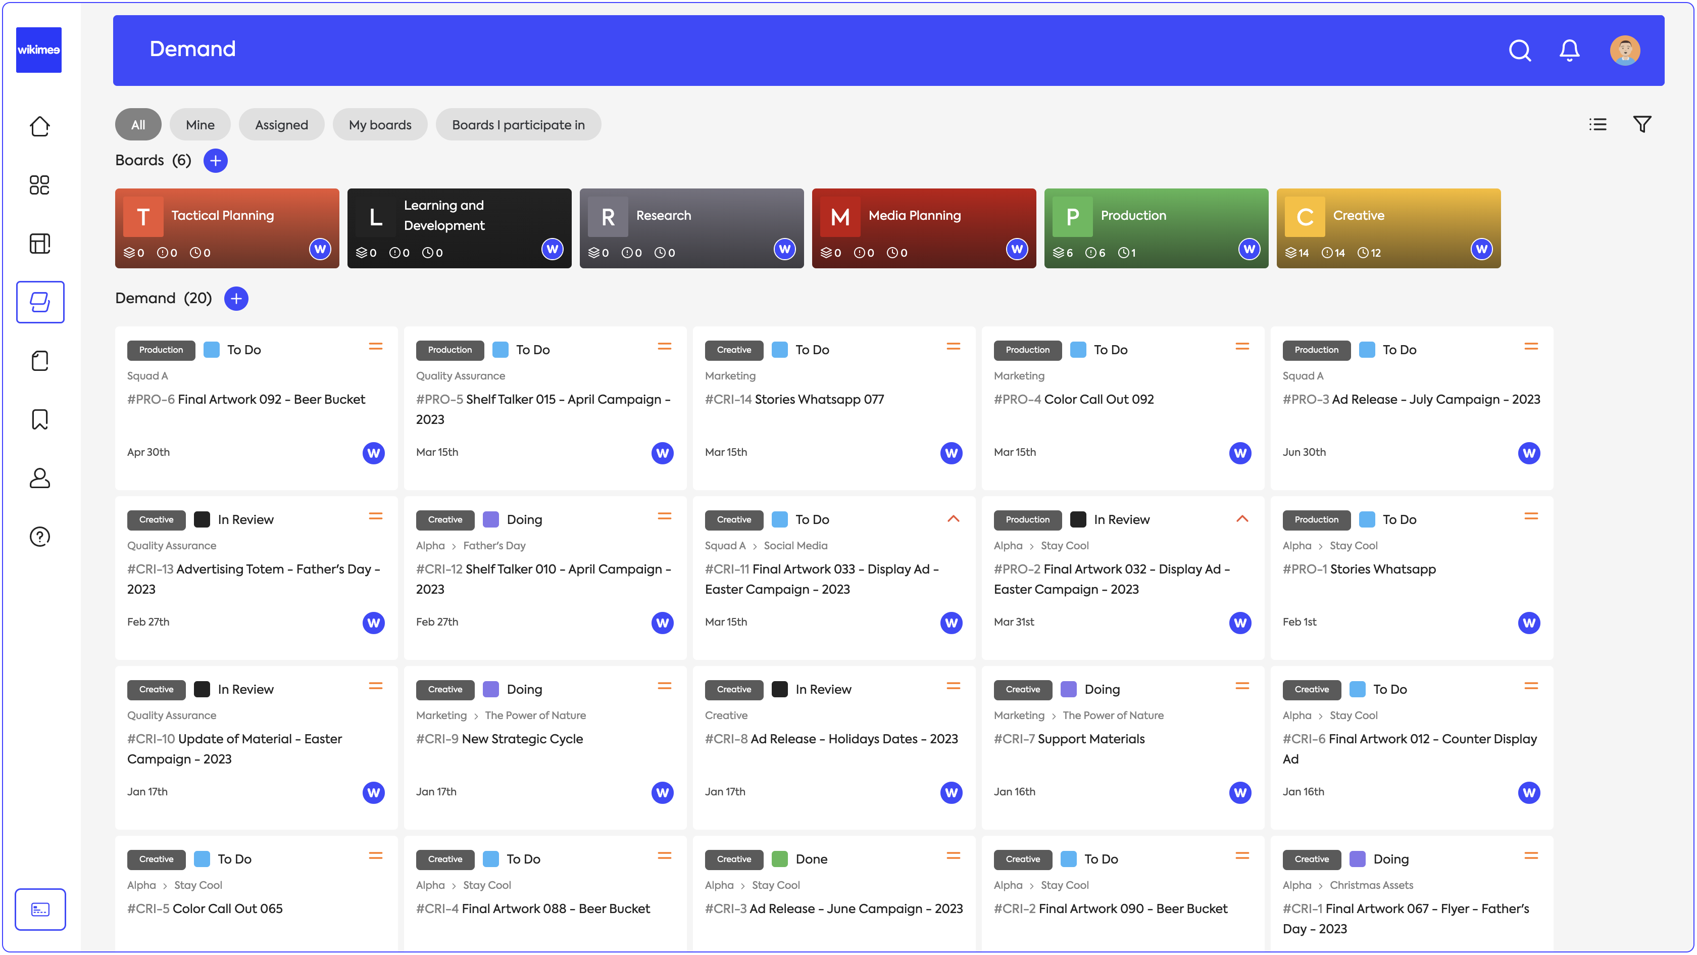Open the search icon in header
Image resolution: width=1697 pixels, height=955 pixels.
coord(1519,51)
